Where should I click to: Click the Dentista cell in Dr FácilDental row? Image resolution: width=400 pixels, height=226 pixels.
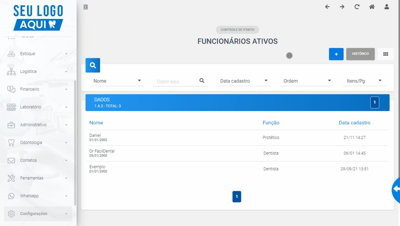tap(271, 153)
